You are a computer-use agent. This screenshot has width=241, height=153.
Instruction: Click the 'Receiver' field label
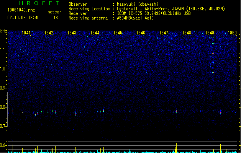[x=78, y=13]
